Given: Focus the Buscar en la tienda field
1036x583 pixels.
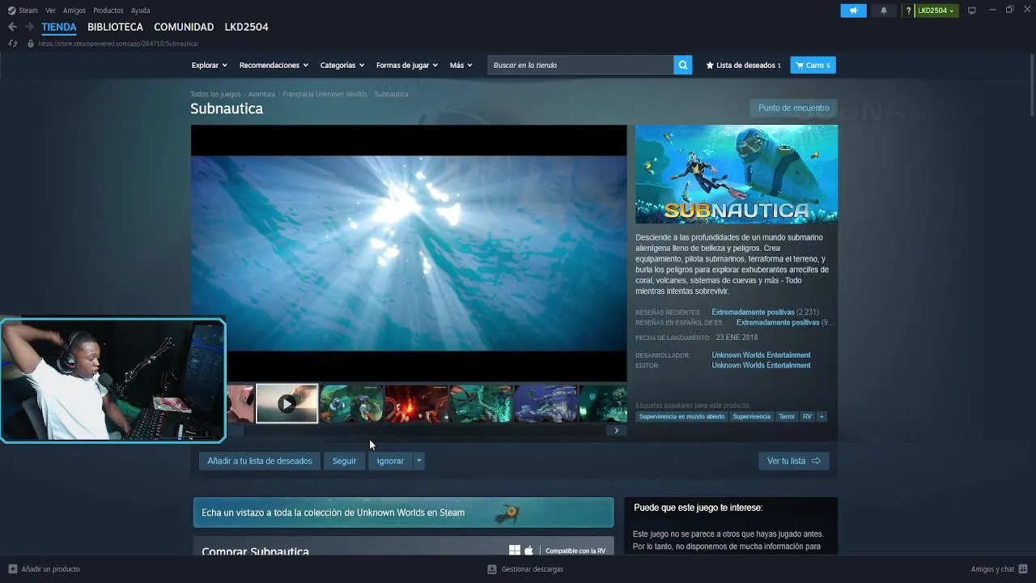Looking at the screenshot, I should click(580, 65).
